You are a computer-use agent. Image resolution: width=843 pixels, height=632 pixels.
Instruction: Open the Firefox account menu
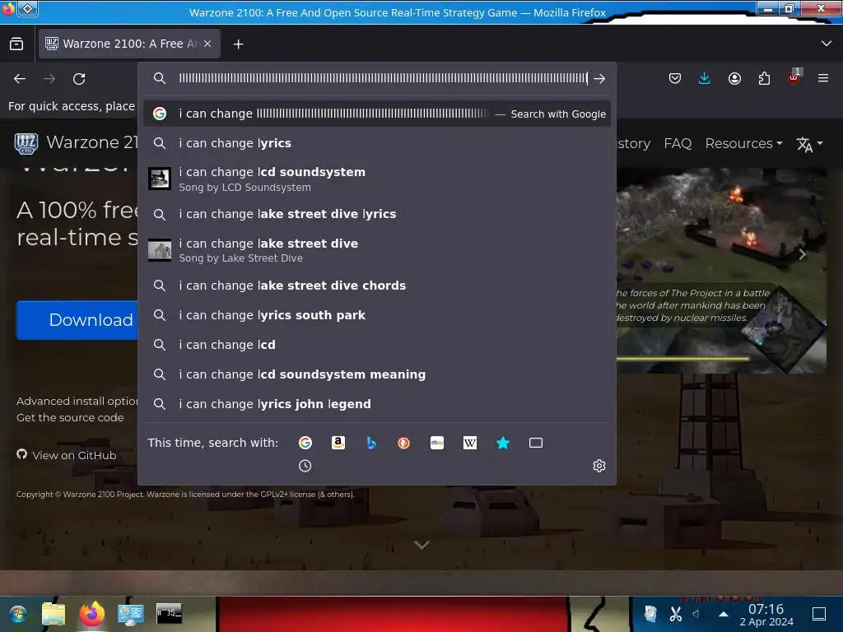734,79
